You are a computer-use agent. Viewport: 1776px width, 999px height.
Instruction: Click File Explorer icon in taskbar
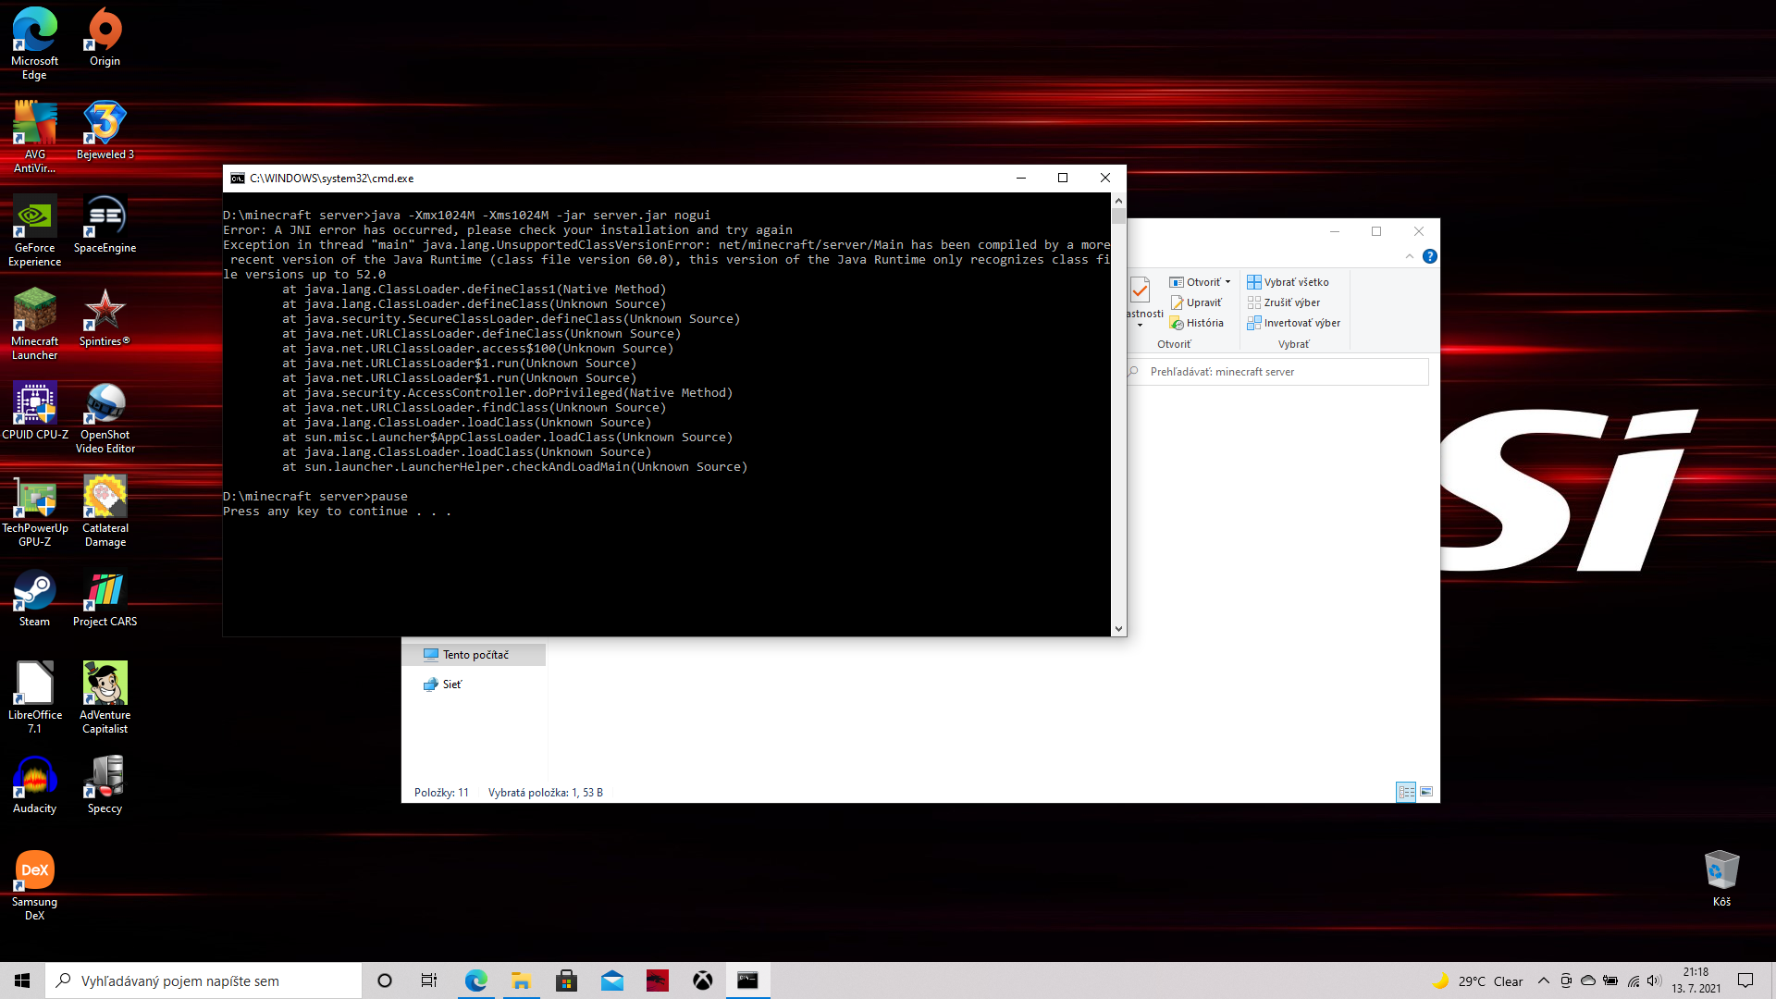click(x=521, y=980)
